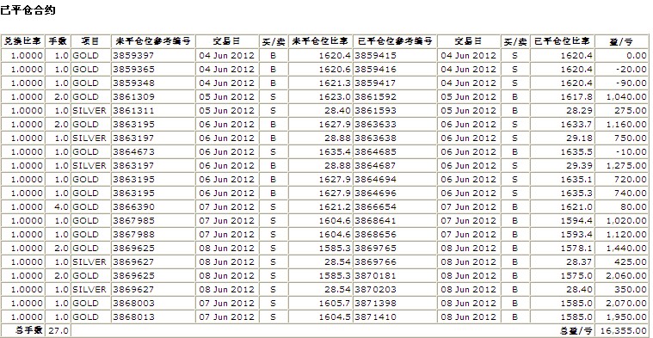Select closed reference 3868641
Image resolution: width=653 pixels, height=338 pixels.
click(x=375, y=221)
